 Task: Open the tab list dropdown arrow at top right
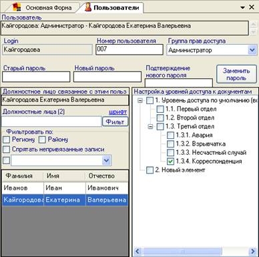243,7
